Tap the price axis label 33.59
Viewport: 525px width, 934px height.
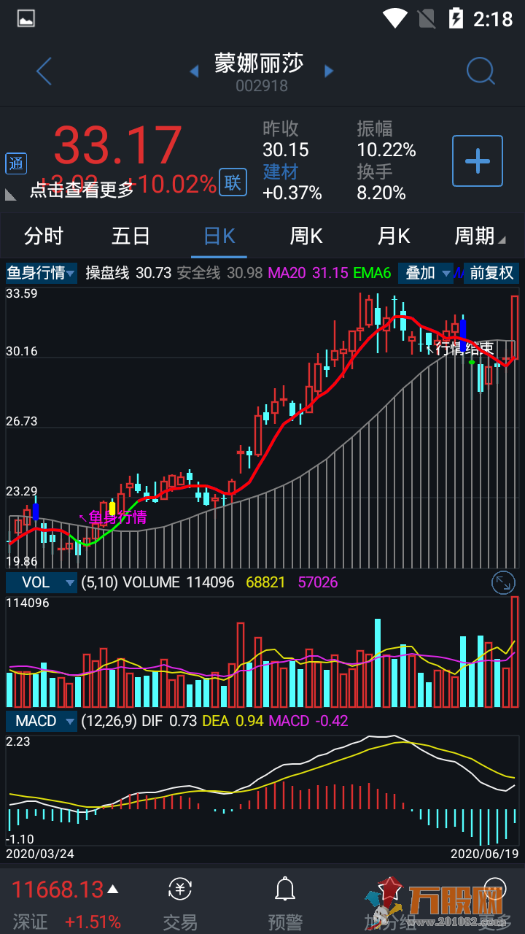(x=22, y=294)
